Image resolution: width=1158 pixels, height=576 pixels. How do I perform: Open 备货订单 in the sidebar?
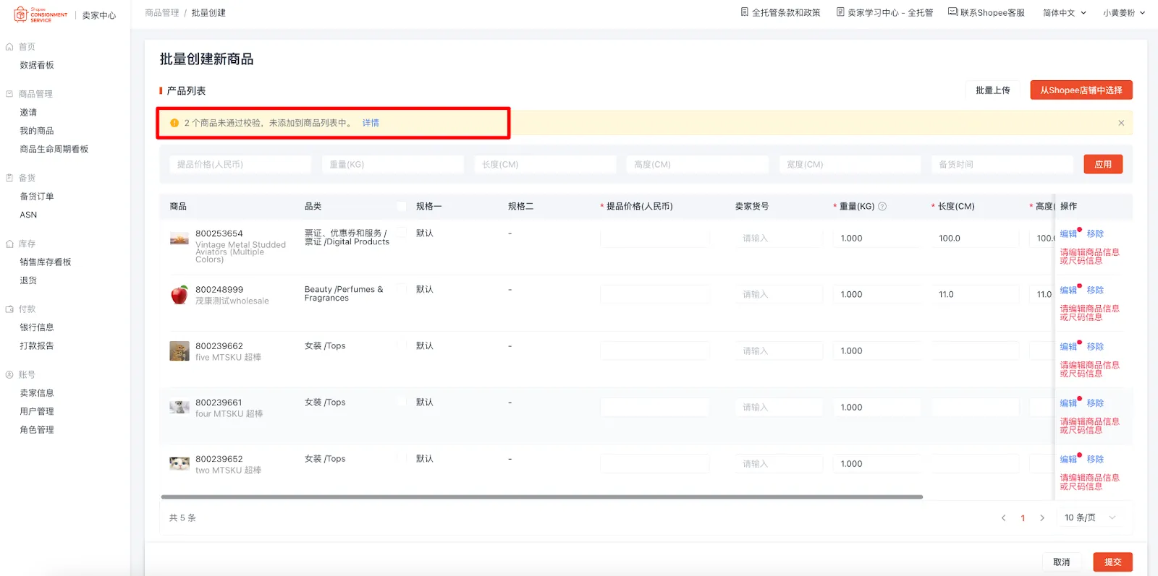[x=37, y=197]
